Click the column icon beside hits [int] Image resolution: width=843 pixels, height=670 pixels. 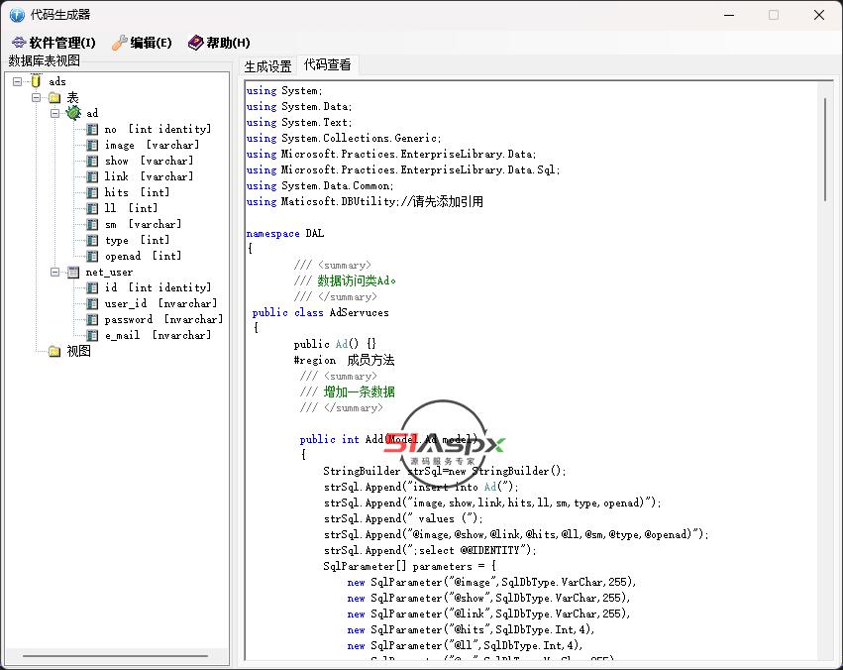click(x=92, y=192)
